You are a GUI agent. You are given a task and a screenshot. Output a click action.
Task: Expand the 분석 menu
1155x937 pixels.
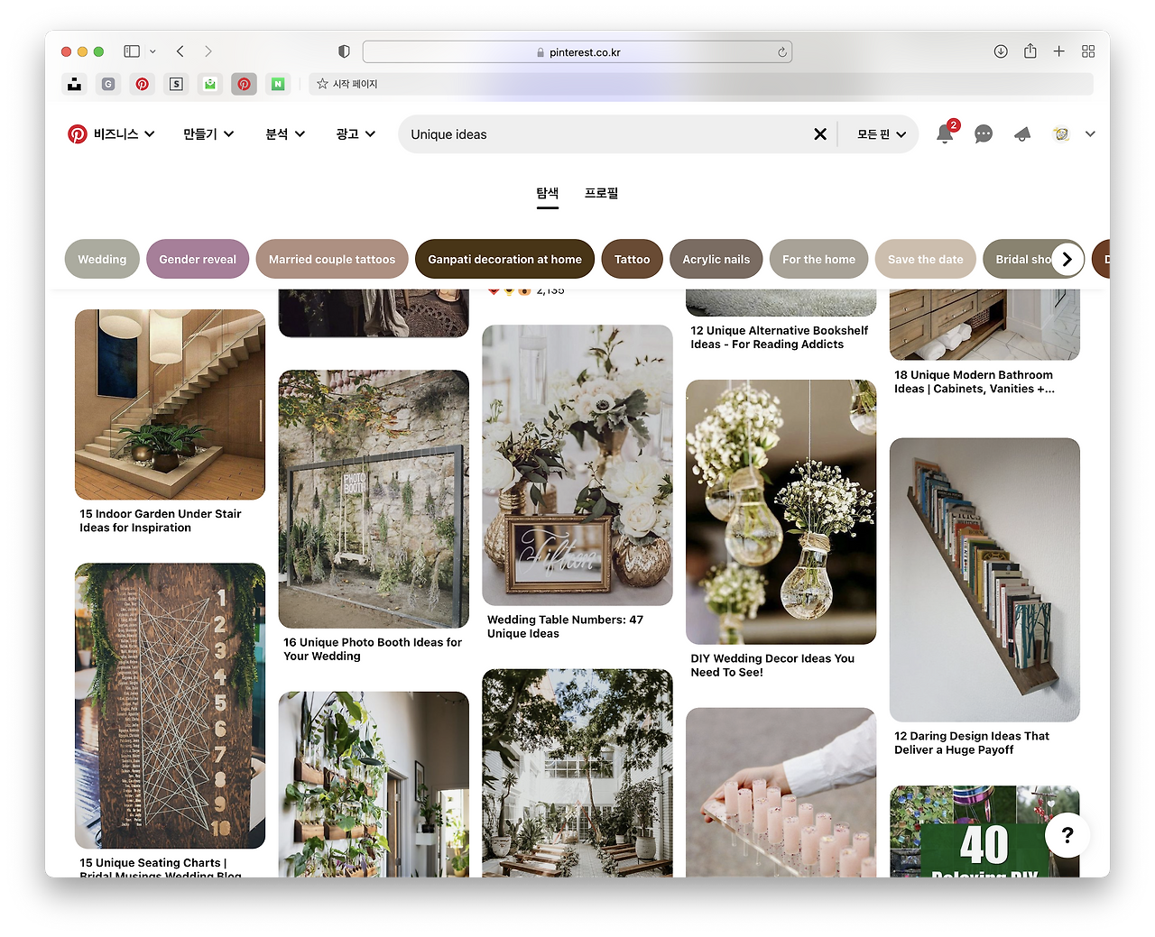(285, 134)
